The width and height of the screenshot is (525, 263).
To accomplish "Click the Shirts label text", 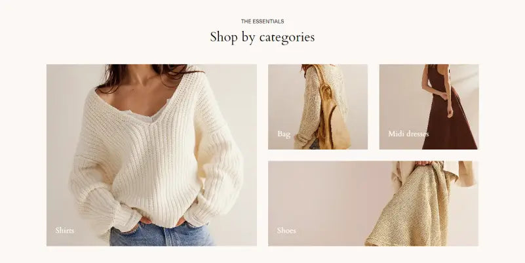I will (x=65, y=230).
